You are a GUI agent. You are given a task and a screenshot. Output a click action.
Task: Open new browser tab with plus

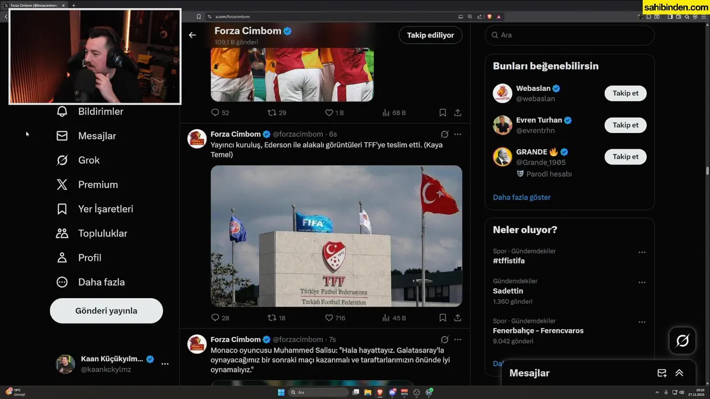click(73, 5)
